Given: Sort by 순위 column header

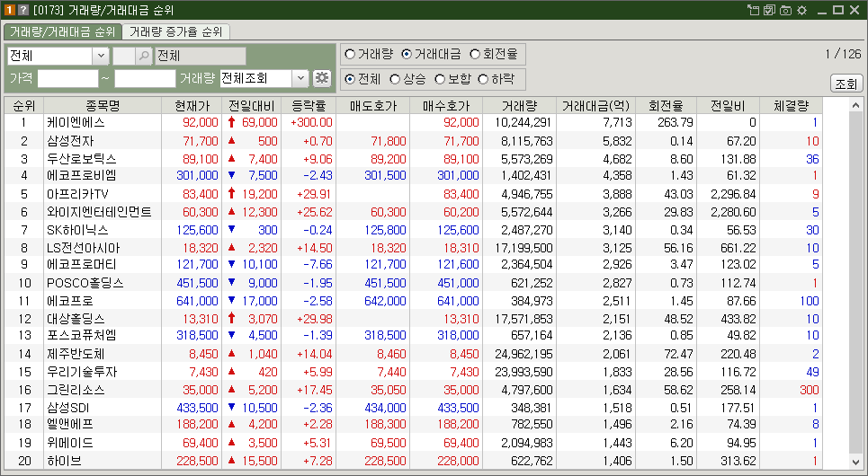Looking at the screenshot, I should click(23, 105).
